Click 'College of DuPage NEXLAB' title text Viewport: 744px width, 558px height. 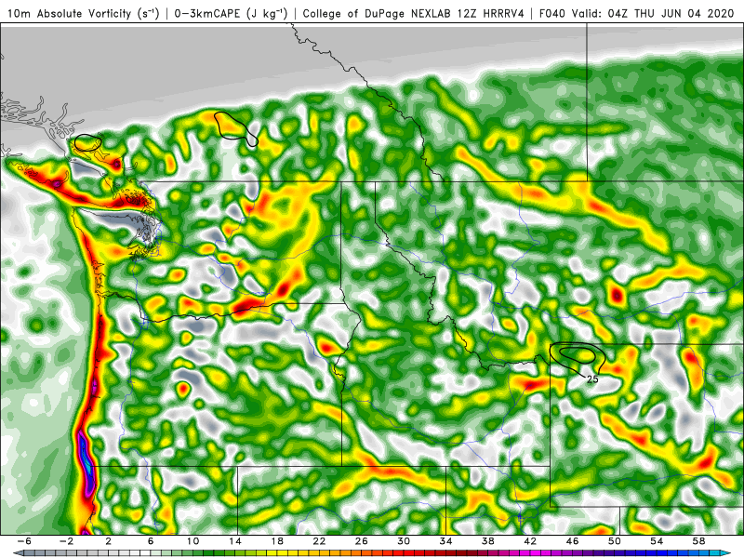pyautogui.click(x=377, y=13)
